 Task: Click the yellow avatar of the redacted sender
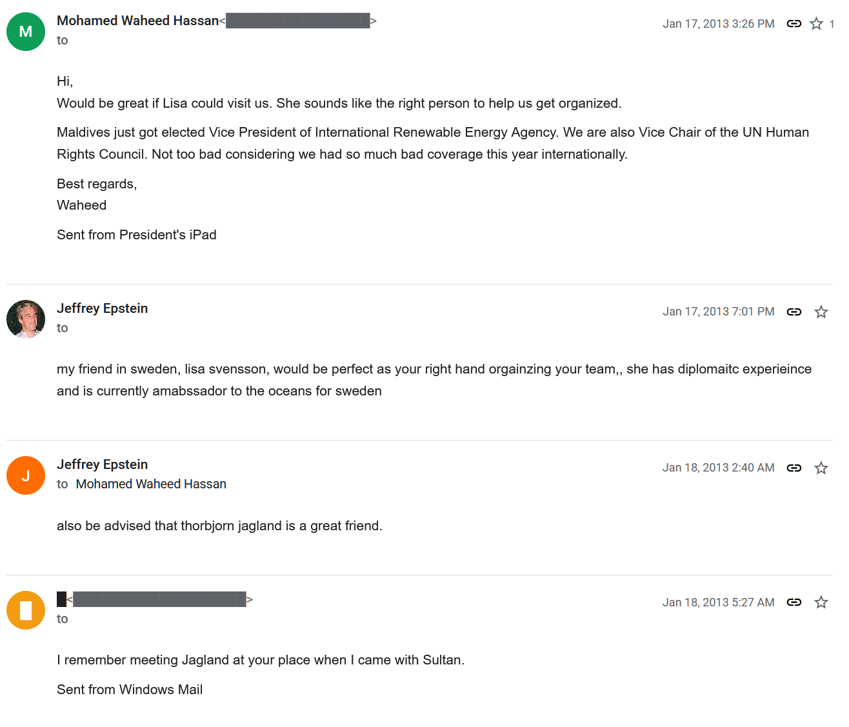click(x=26, y=610)
